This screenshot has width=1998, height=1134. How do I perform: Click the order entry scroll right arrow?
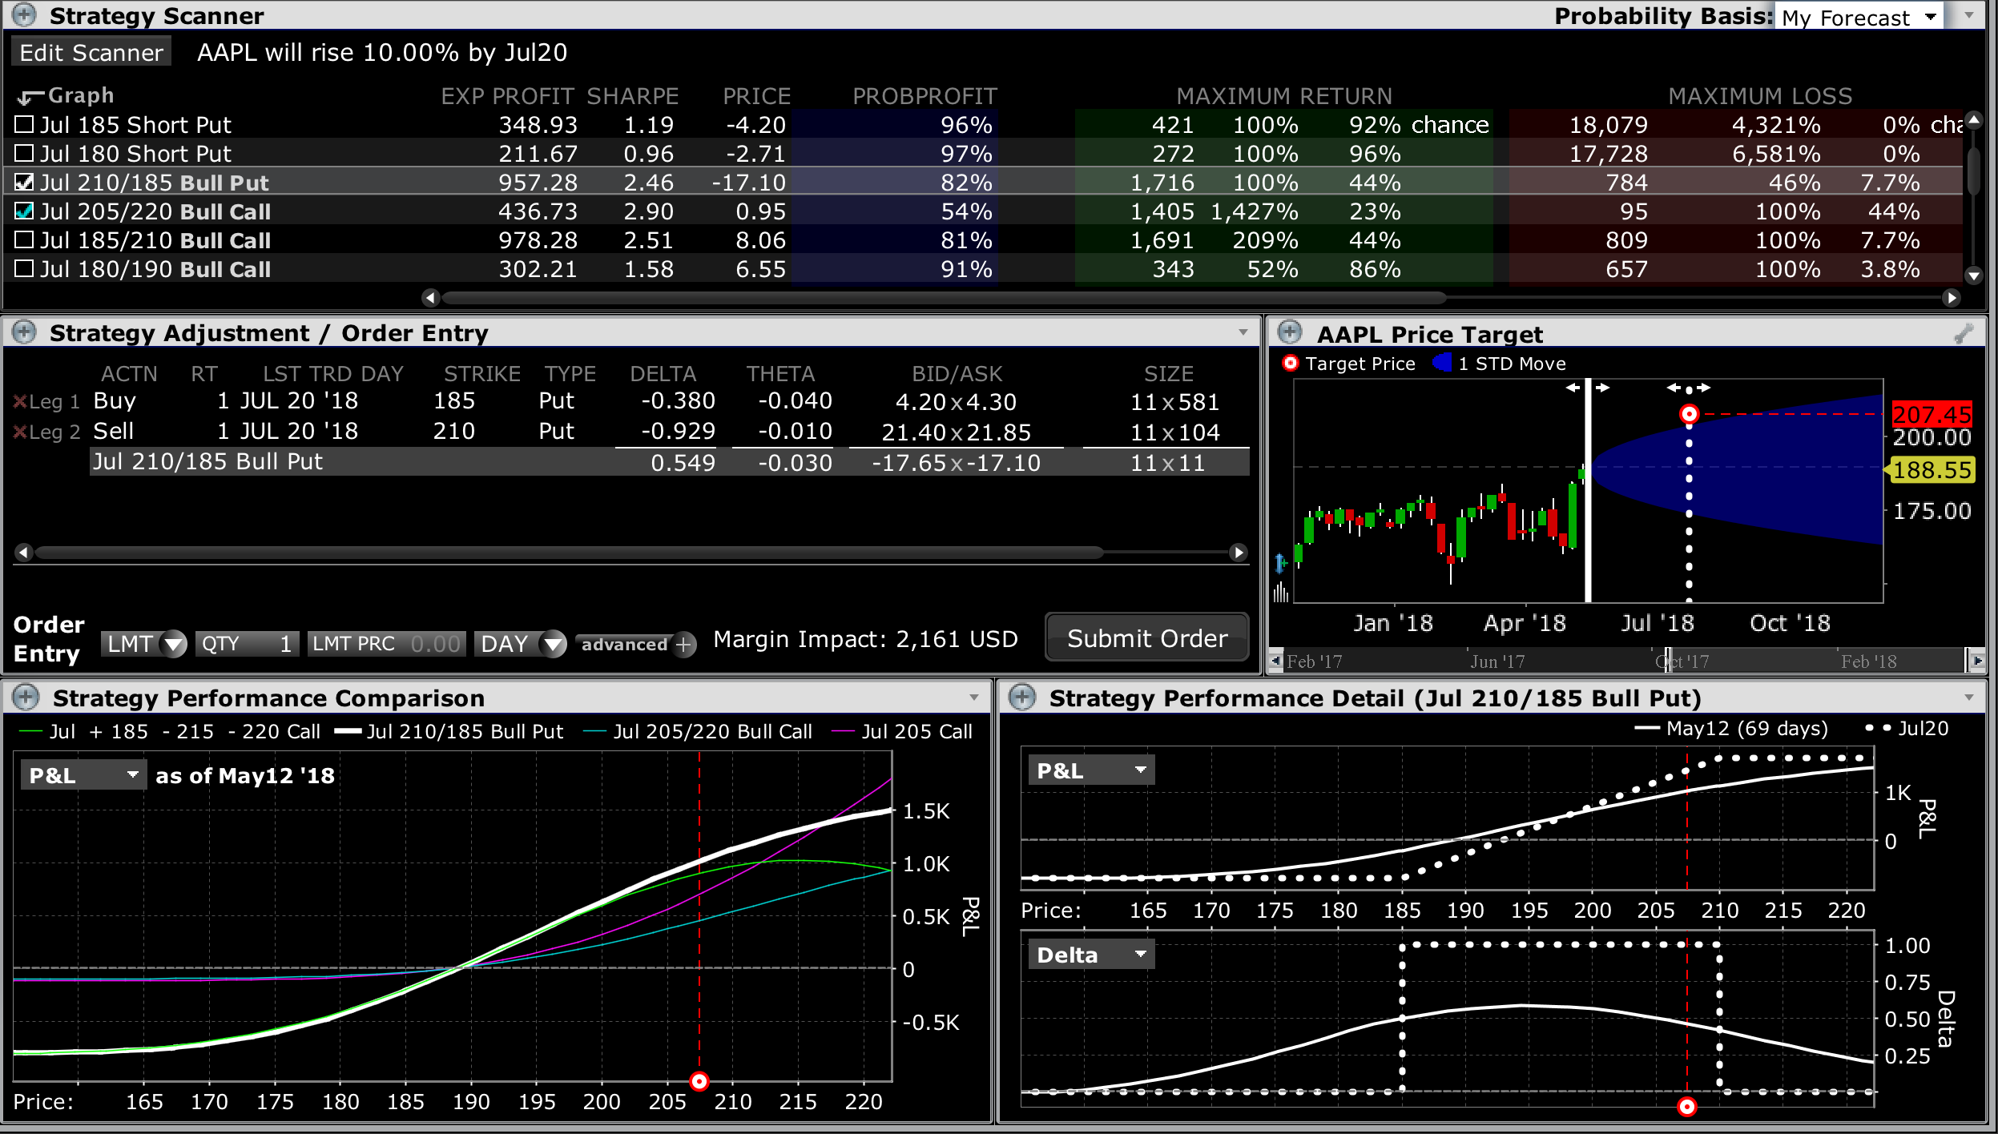tap(1239, 553)
